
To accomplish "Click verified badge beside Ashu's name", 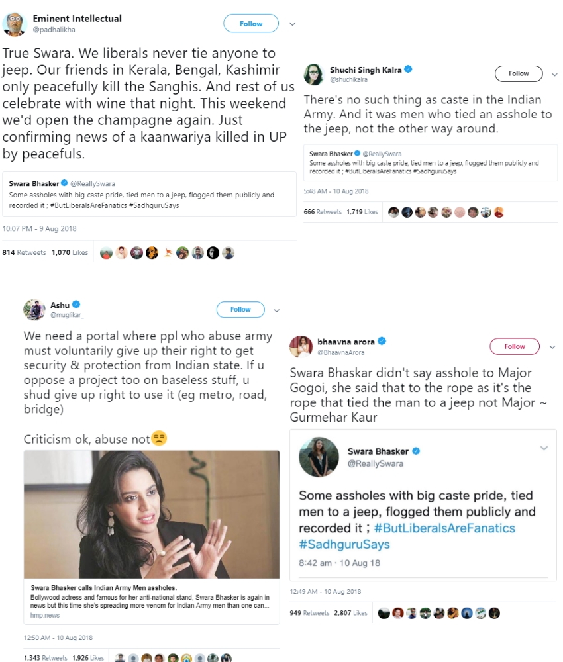I will tap(76, 305).
